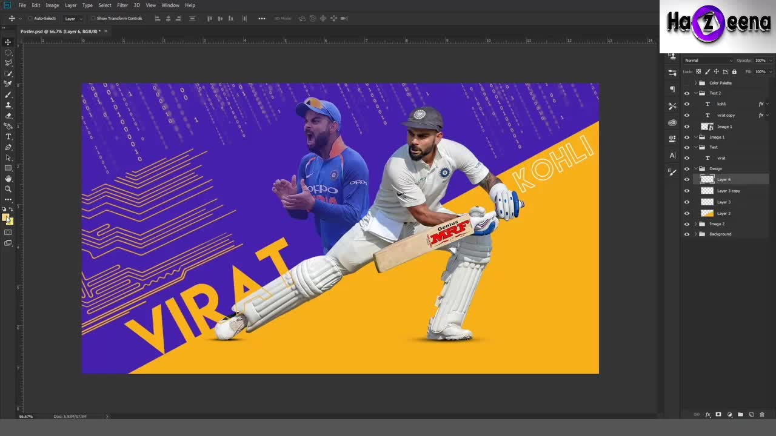Image resolution: width=776 pixels, height=436 pixels.
Task: Select the Polygonal Lasso tool
Action: [8, 63]
